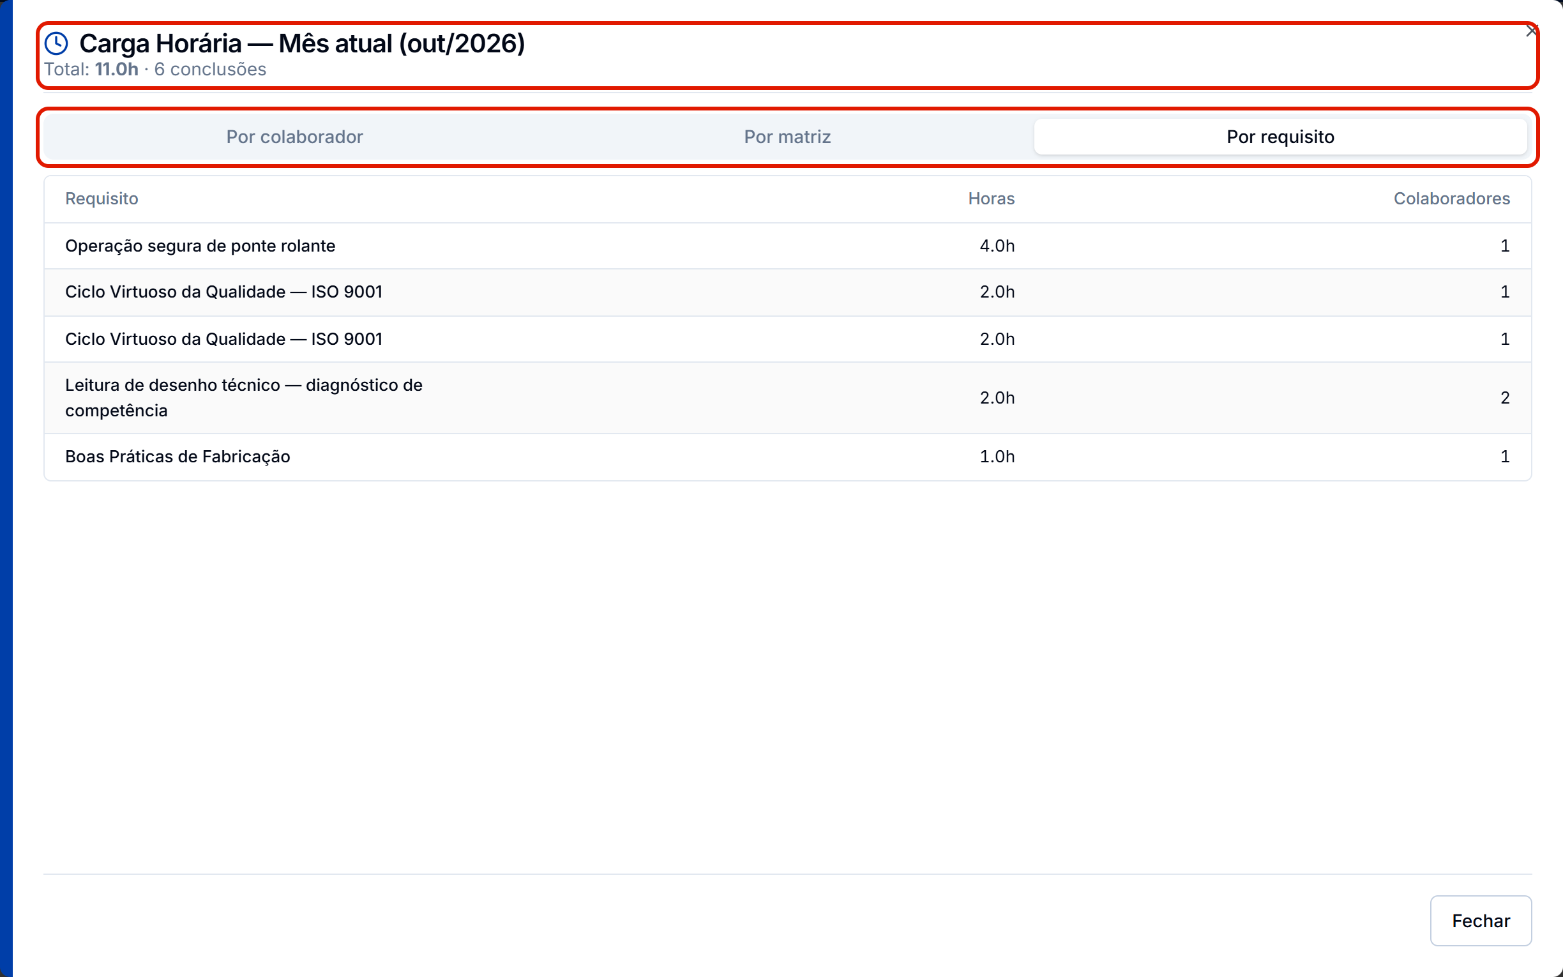Click the collaborator count 2
The image size is (1563, 977).
1504,397
